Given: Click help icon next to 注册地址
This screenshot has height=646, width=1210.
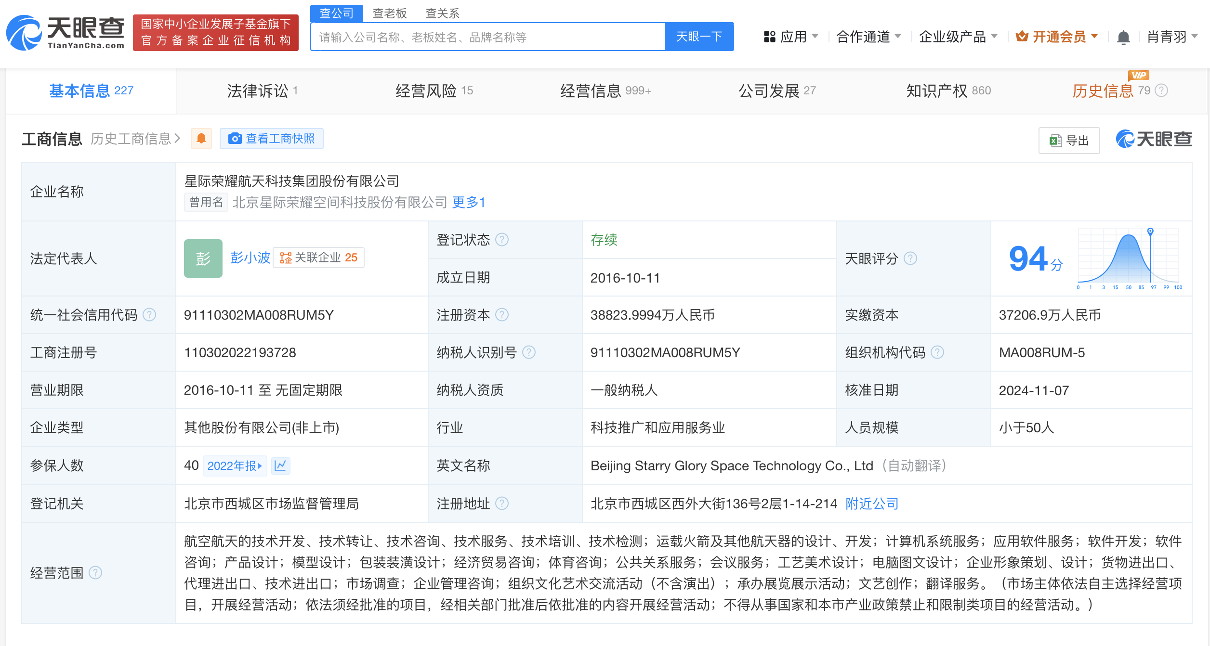Looking at the screenshot, I should coord(502,504).
